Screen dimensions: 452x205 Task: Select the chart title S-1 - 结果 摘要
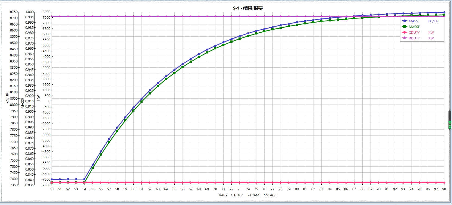248,8
